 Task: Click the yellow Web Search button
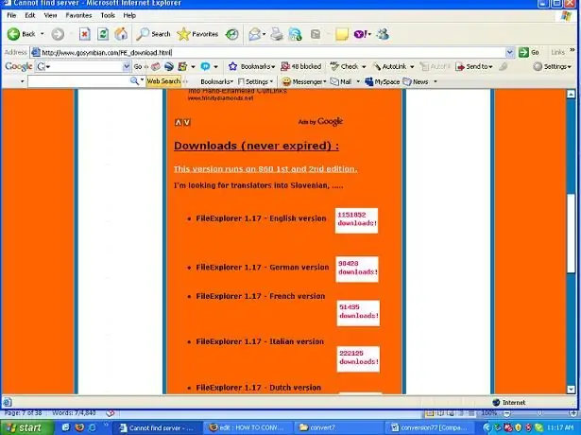[163, 80]
